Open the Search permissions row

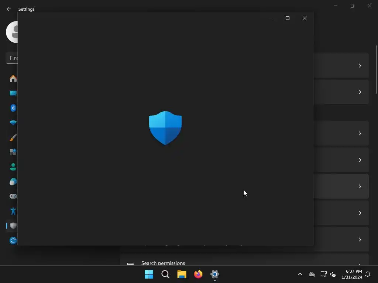pyautogui.click(x=244, y=260)
